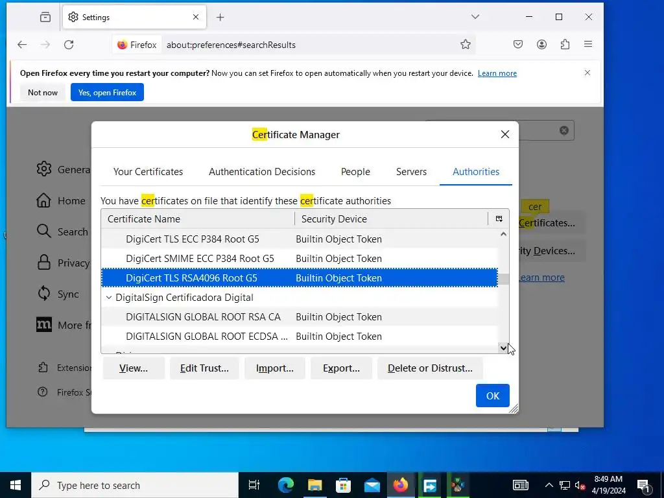Open the Extensions puzzle icon
Screen dimensions: 664x498
coord(565,44)
